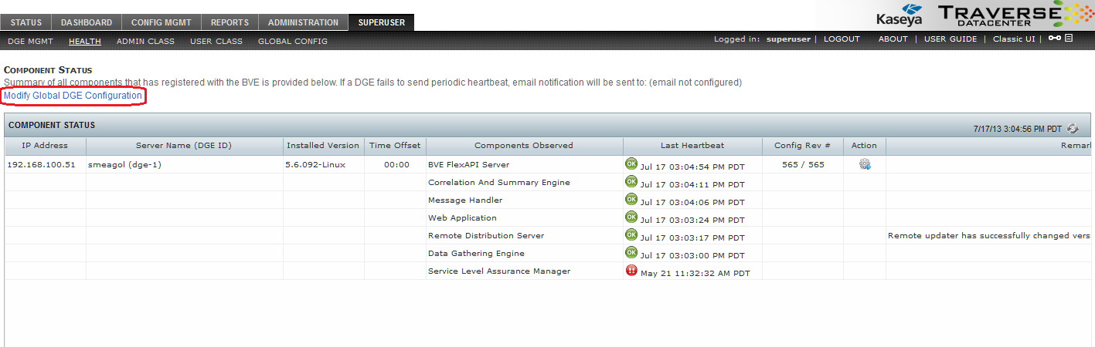1095x347 pixels.
Task: Click the gear action icon for smeagol
Action: 865,164
